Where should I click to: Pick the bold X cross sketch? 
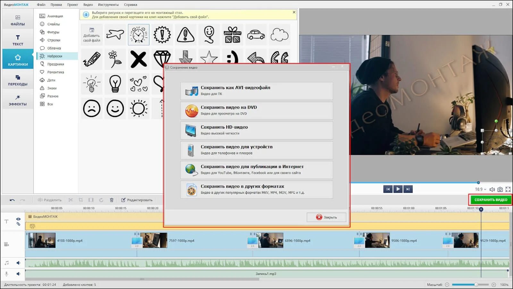point(139,59)
